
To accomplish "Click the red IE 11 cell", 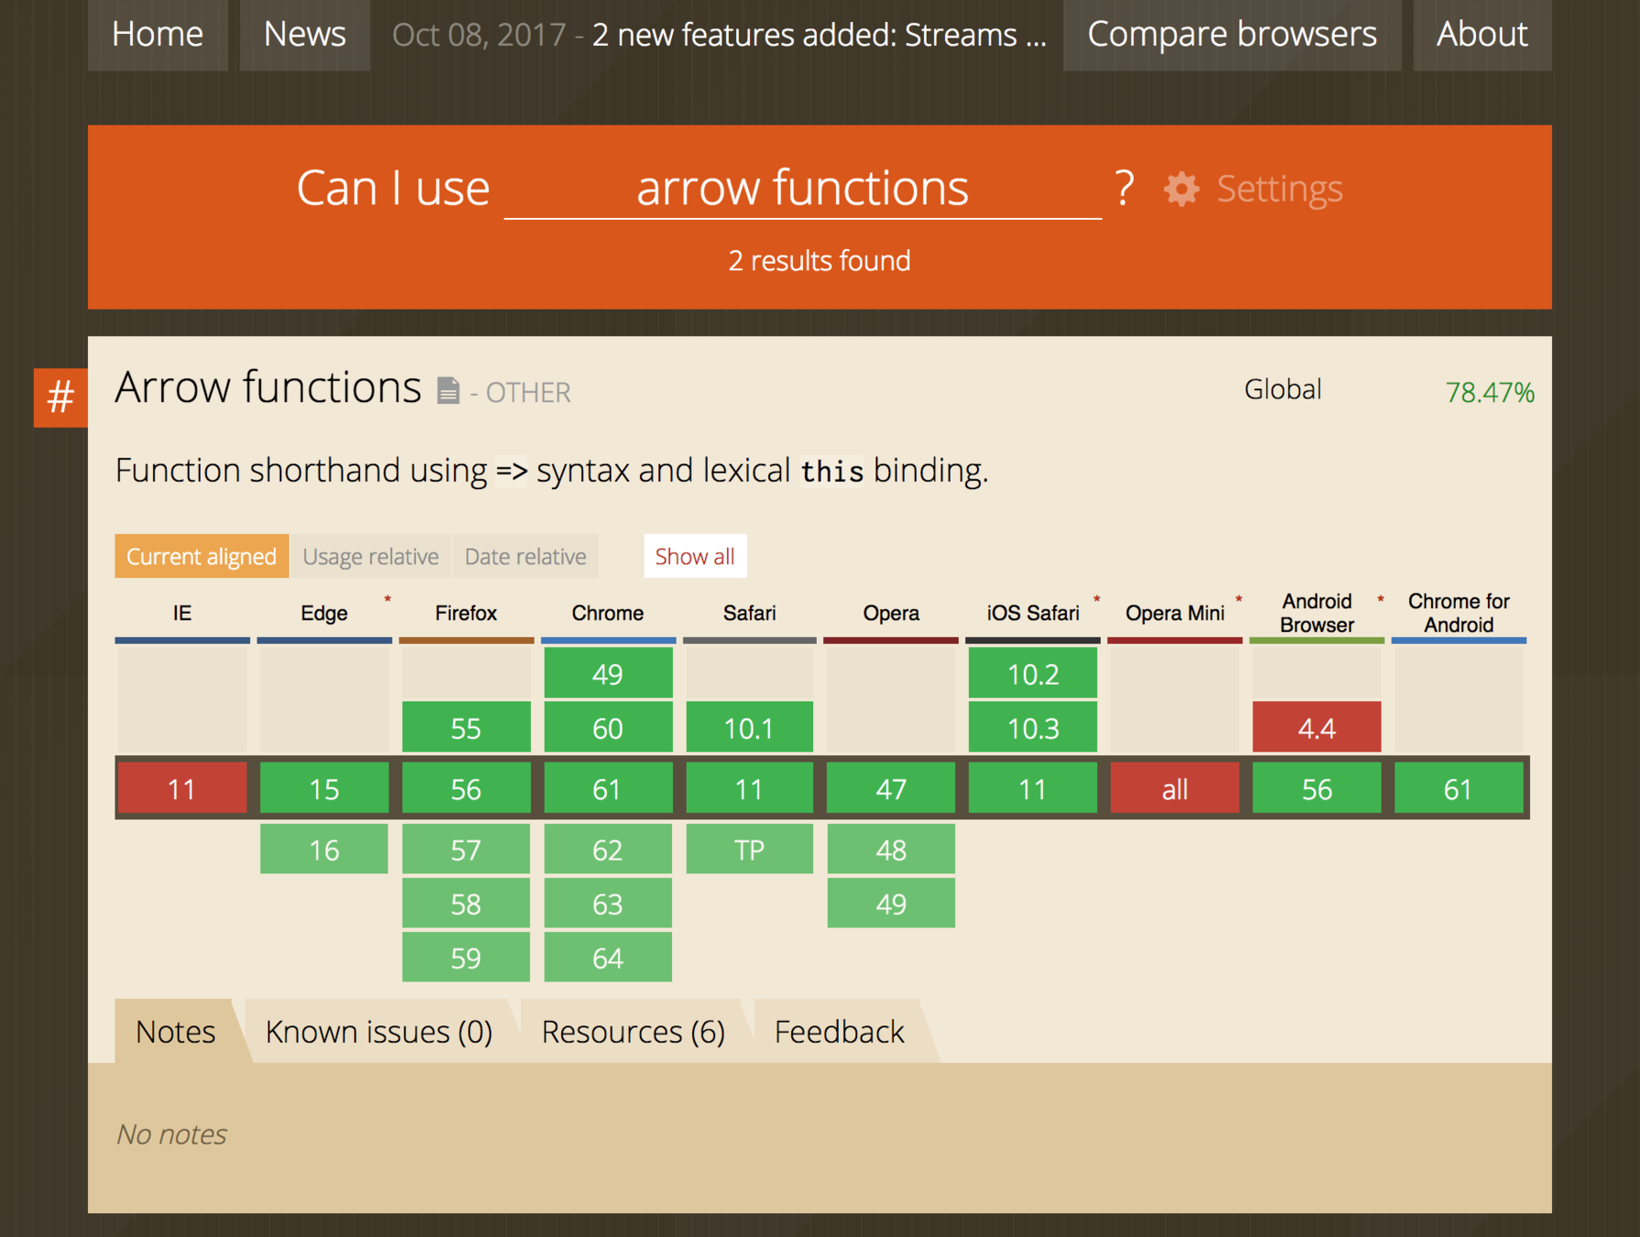I will (182, 789).
